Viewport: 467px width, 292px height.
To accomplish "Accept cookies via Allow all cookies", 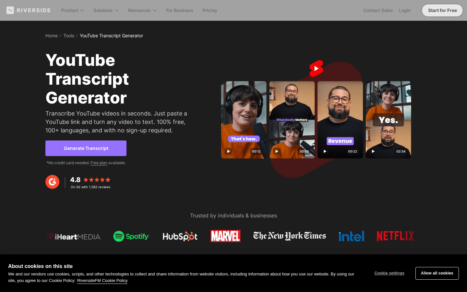I will 437,273.
